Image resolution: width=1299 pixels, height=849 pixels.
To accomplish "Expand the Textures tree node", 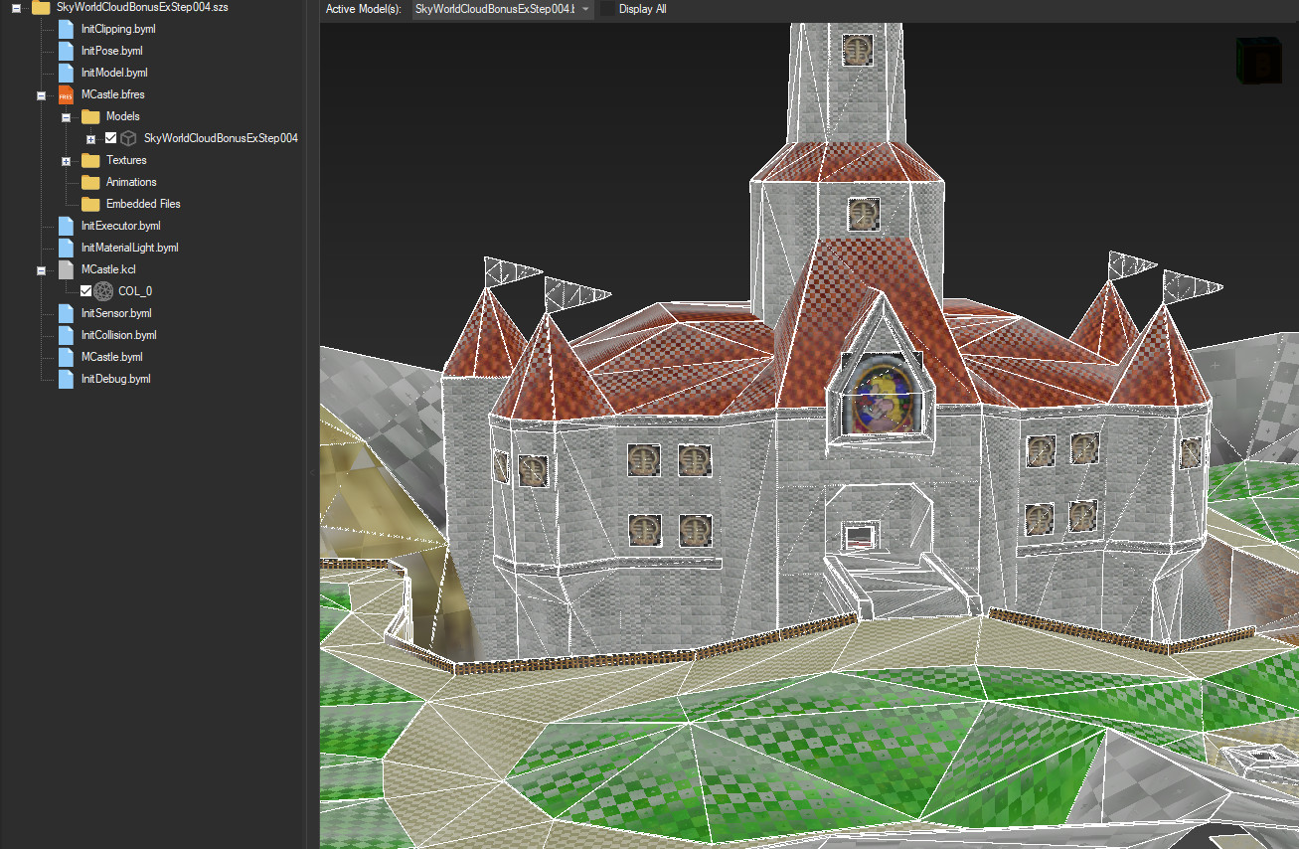I will coord(66,160).
